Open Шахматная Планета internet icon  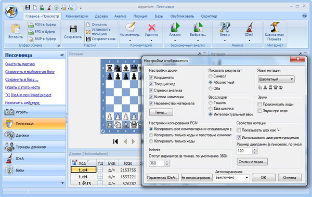click(275, 27)
